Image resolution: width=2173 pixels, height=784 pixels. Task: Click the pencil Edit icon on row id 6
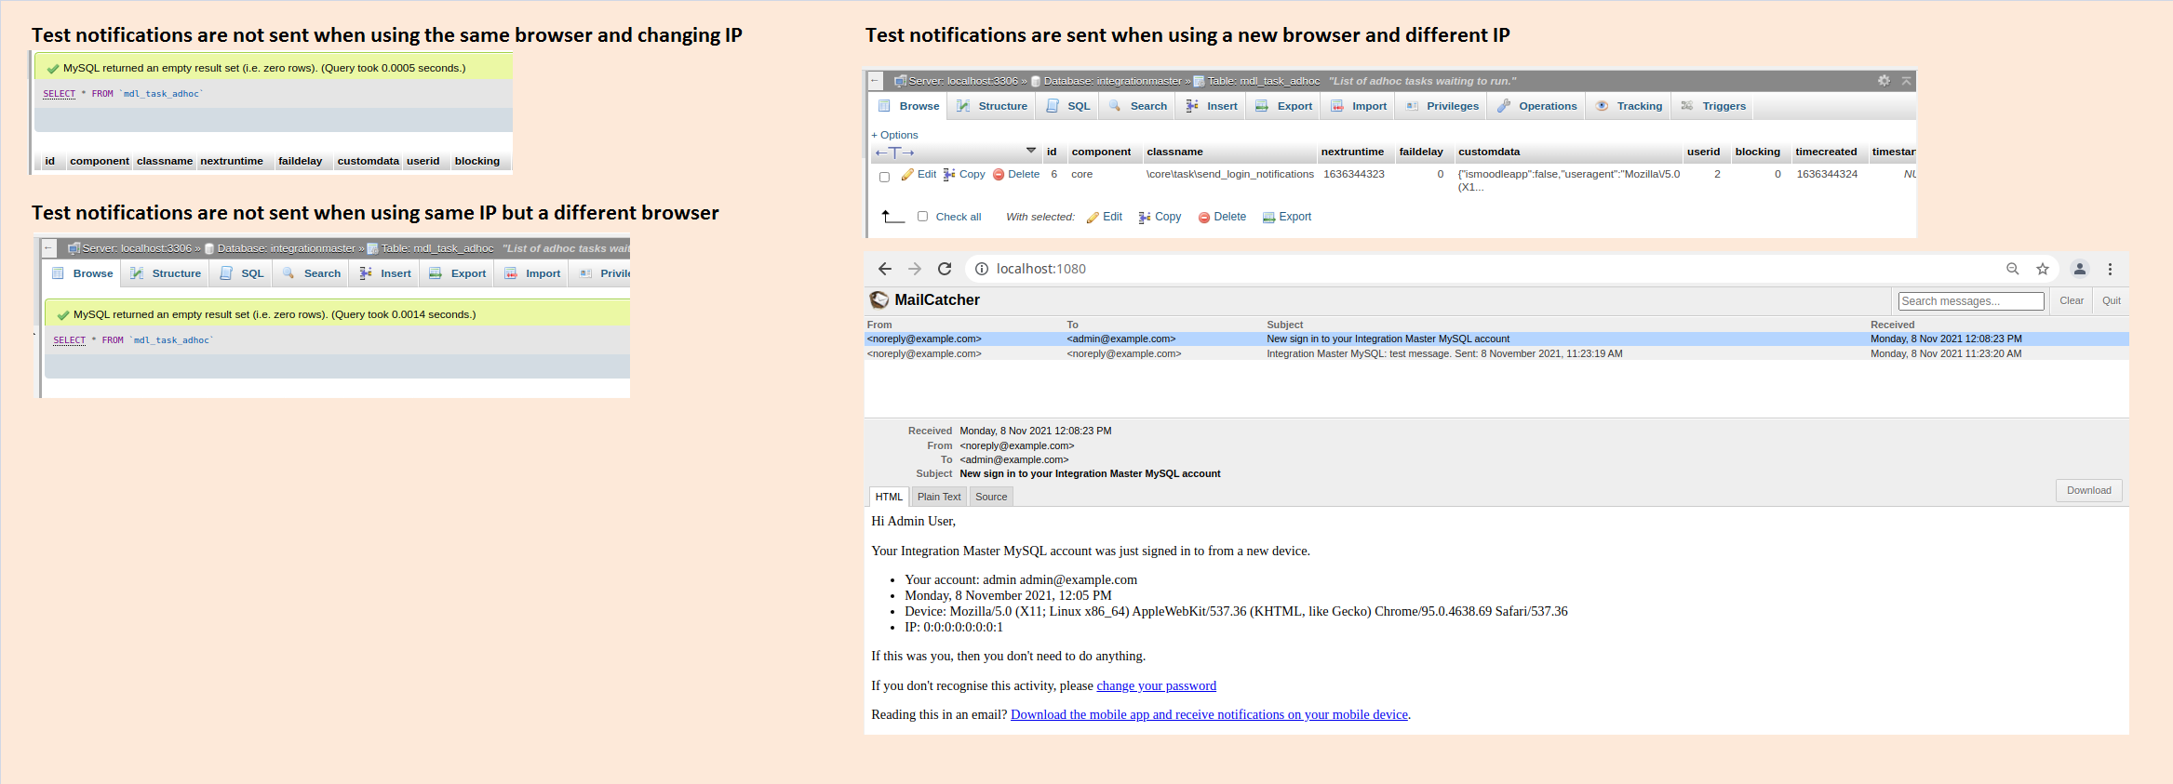pos(907,174)
